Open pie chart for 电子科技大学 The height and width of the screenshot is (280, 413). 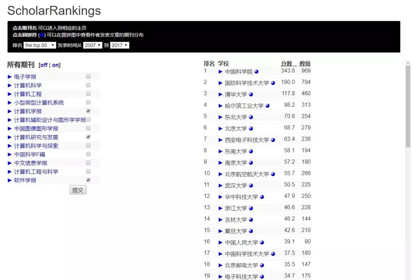click(262, 277)
